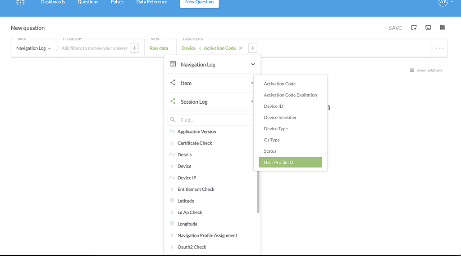Click the number type icon for Device
461x256 pixels.
[172, 166]
